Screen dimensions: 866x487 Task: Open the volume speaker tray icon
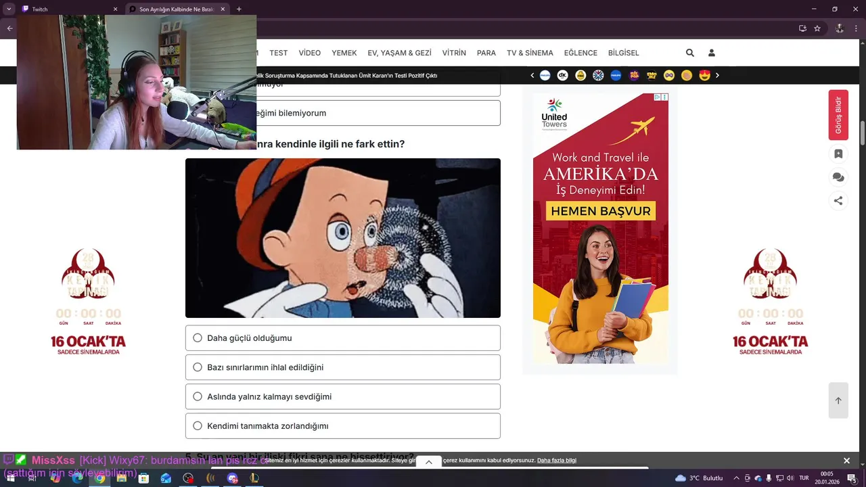coord(790,478)
